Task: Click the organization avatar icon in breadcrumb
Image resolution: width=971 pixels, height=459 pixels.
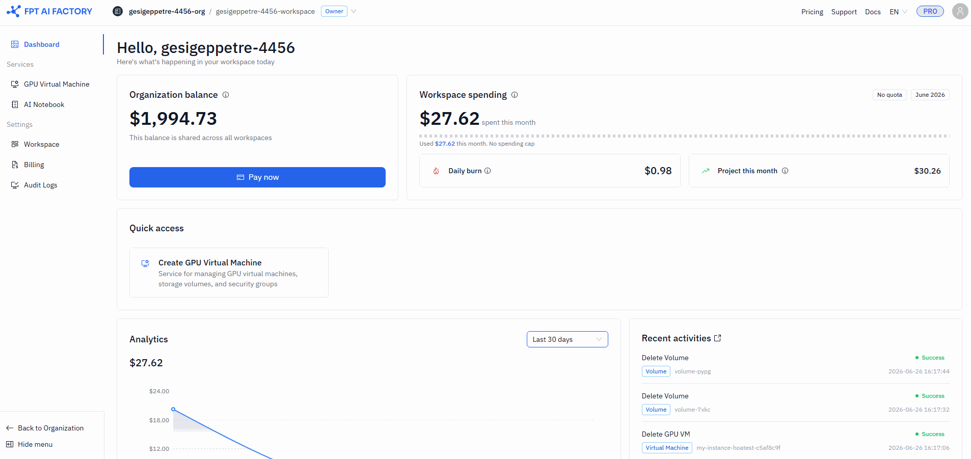Action: (118, 11)
